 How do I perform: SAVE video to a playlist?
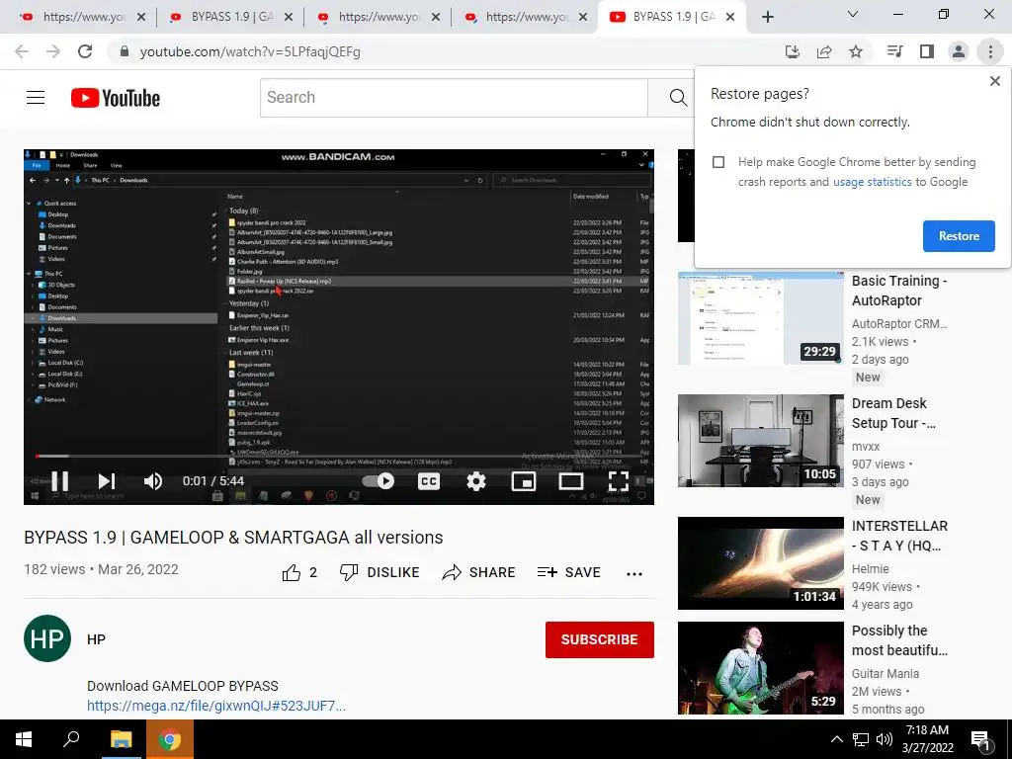[x=568, y=572]
